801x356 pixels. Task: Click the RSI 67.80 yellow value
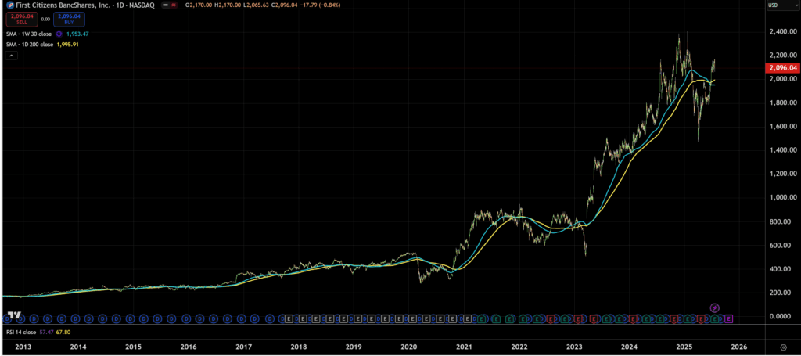point(63,332)
